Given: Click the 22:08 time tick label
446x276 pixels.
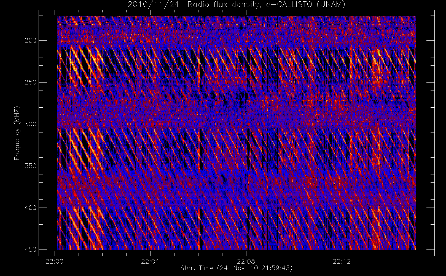Looking at the screenshot, I should click(246, 261).
